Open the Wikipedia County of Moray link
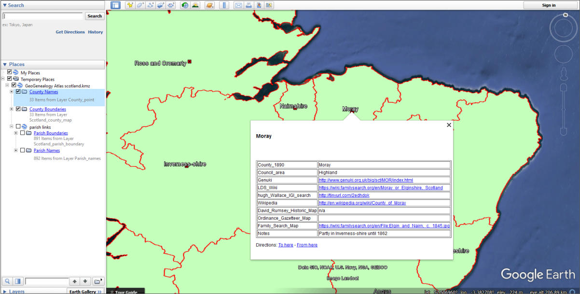Viewport: 580px width, 294px height. coord(362,203)
